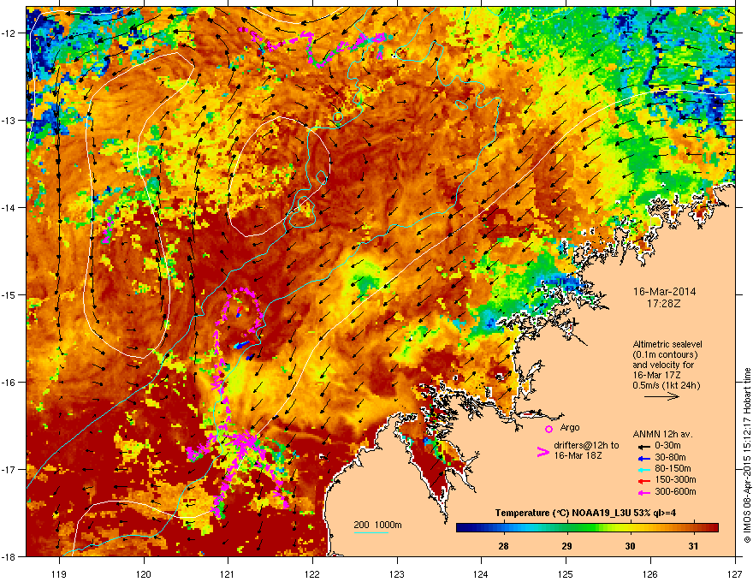The image size is (753, 582).
Task: Click the magenta 300-600m legend arrow
Action: 643,492
